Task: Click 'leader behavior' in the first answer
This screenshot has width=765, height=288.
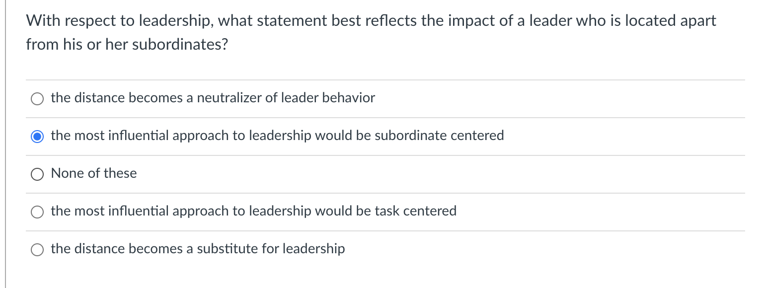Action: [328, 98]
